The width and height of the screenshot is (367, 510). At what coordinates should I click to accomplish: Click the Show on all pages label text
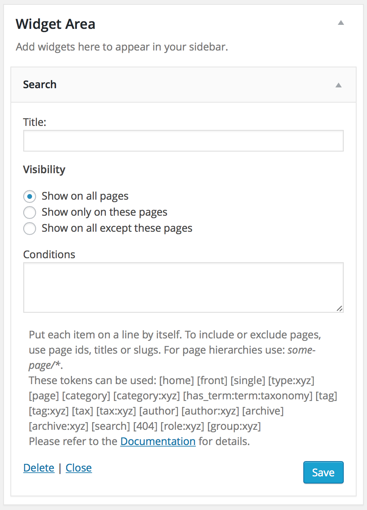pyautogui.click(x=85, y=196)
